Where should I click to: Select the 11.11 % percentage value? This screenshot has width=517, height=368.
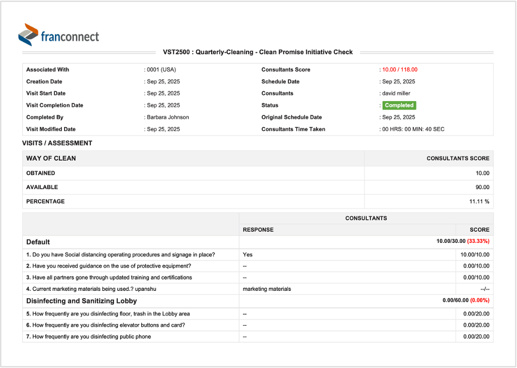click(479, 201)
